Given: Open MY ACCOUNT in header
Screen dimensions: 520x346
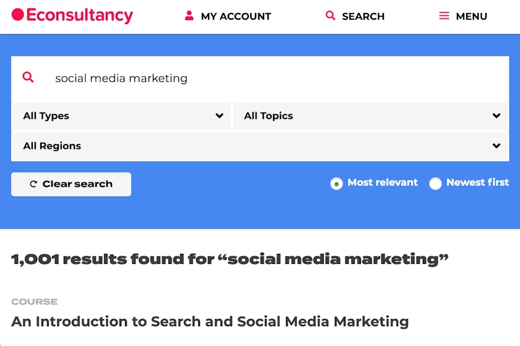Looking at the screenshot, I should (x=236, y=17).
